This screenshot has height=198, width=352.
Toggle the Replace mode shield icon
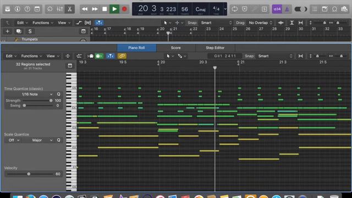point(244,9)
